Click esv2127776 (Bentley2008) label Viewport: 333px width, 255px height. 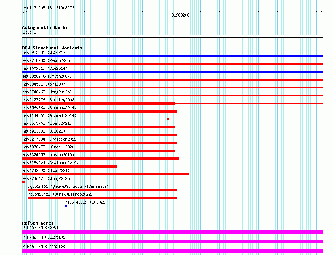(x=49, y=100)
